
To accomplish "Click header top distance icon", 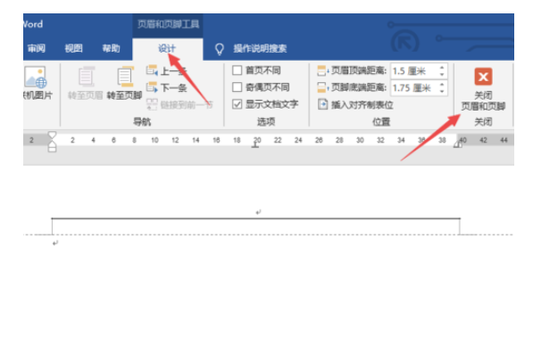I will (322, 70).
